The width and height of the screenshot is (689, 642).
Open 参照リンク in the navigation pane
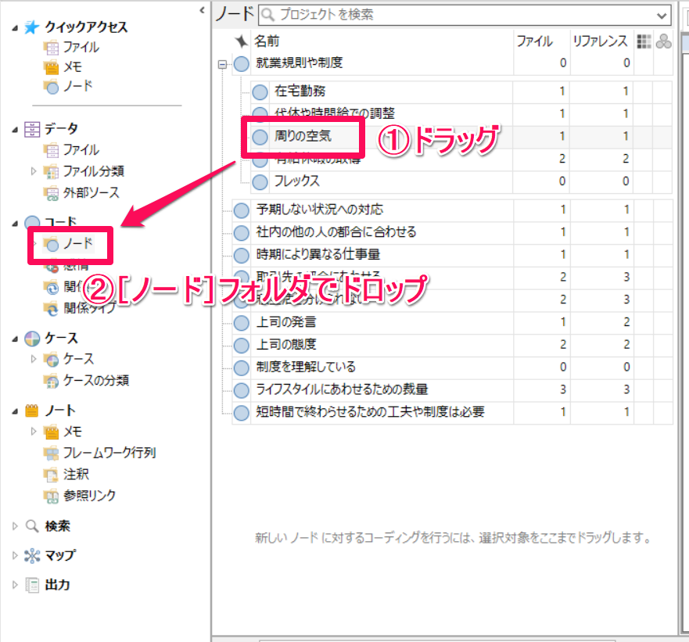[x=90, y=496]
